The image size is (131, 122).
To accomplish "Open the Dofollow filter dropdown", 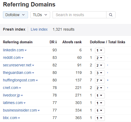I will click(15, 15).
